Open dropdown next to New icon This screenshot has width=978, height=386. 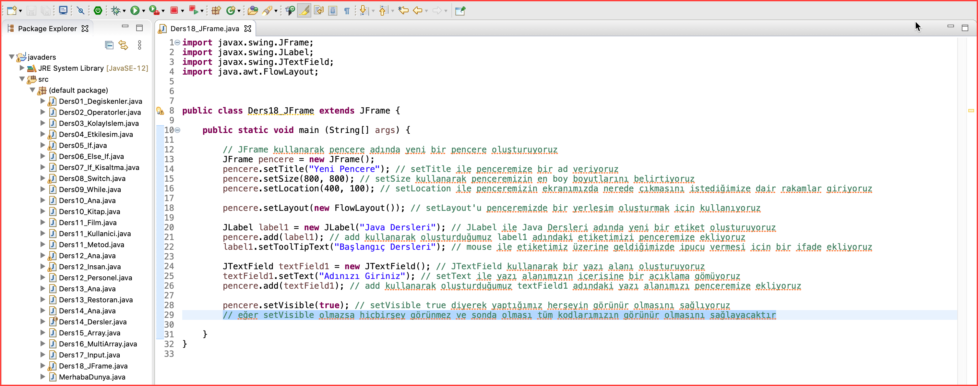20,11
